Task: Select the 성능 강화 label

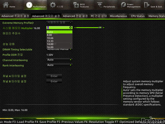Action: [9, 44]
